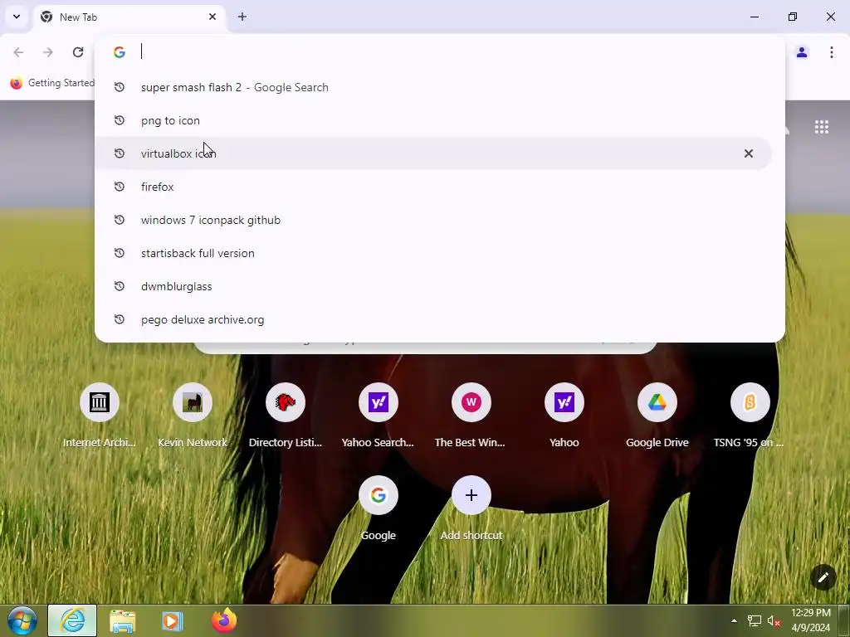850x637 pixels.
Task: Open muted volume tray icon
Action: coord(774,620)
